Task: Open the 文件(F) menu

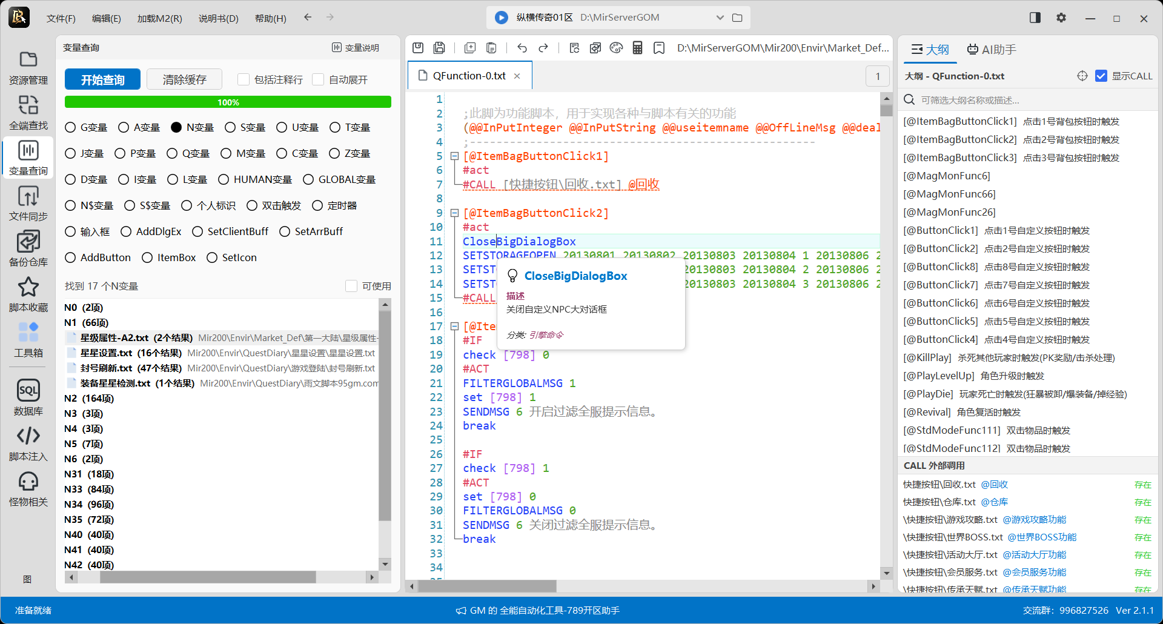Action: (61, 18)
